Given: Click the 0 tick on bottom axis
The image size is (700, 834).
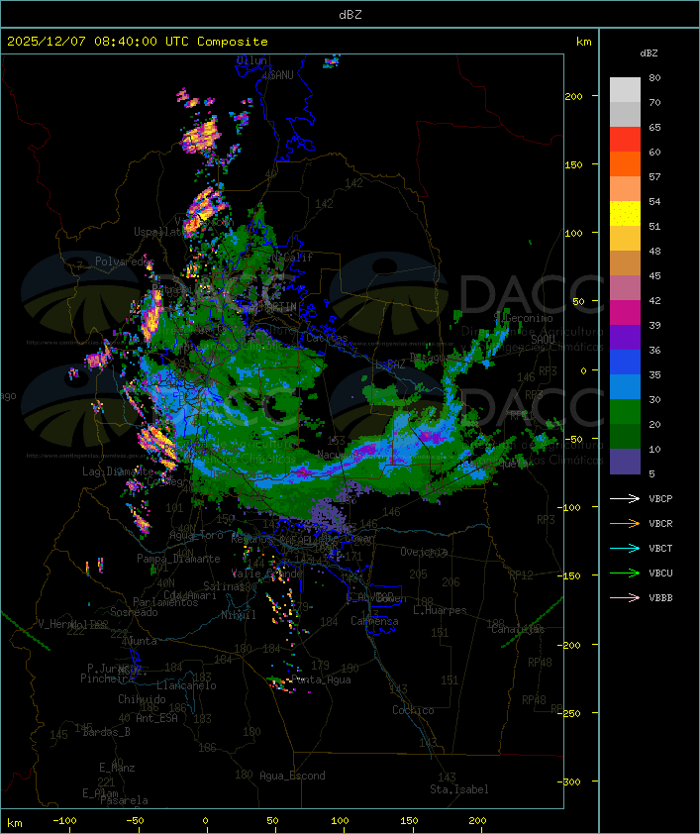Looking at the screenshot, I should (206, 821).
